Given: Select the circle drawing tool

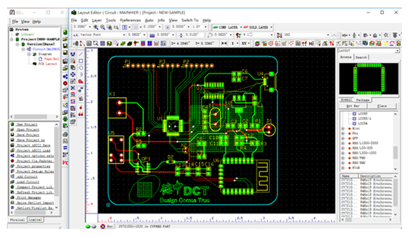Looking at the screenshot, I should (x=81, y=68).
